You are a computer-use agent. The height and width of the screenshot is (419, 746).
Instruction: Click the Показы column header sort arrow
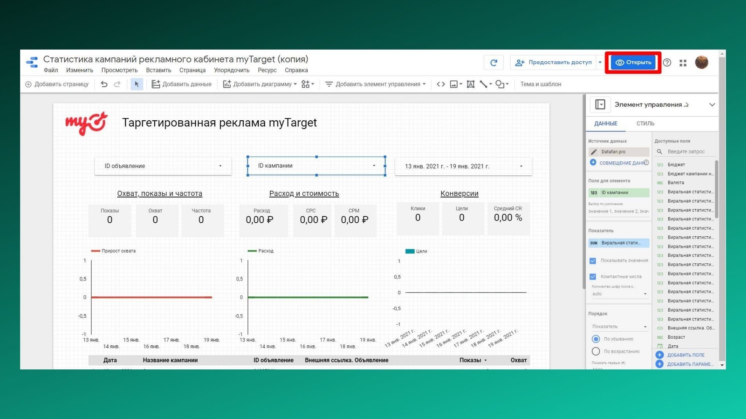click(485, 360)
